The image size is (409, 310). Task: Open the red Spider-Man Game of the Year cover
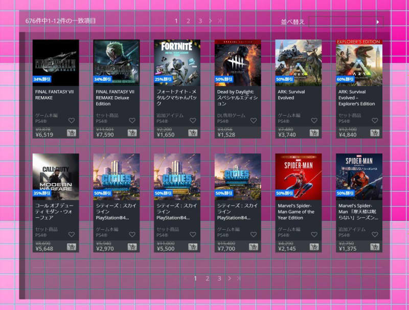click(x=299, y=176)
